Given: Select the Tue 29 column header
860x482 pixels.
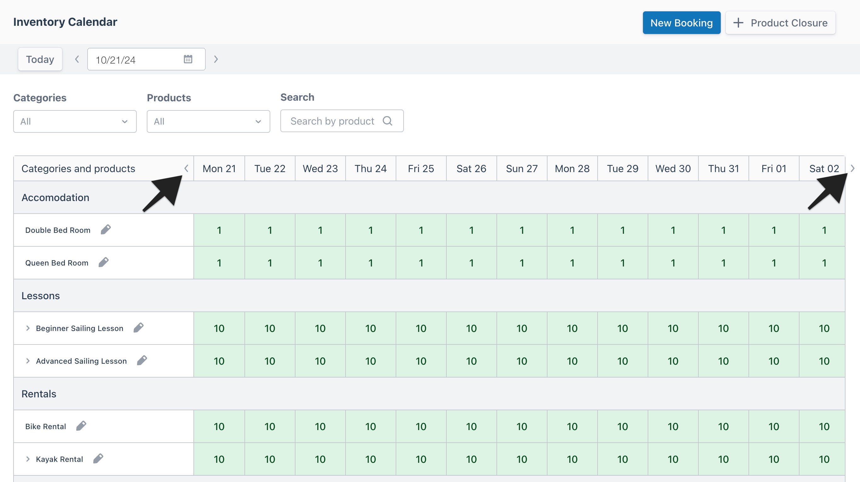Looking at the screenshot, I should click(x=622, y=168).
